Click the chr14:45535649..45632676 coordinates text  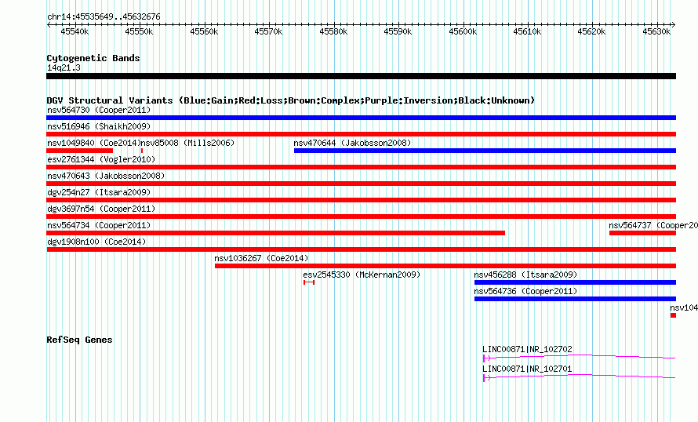click(x=104, y=17)
